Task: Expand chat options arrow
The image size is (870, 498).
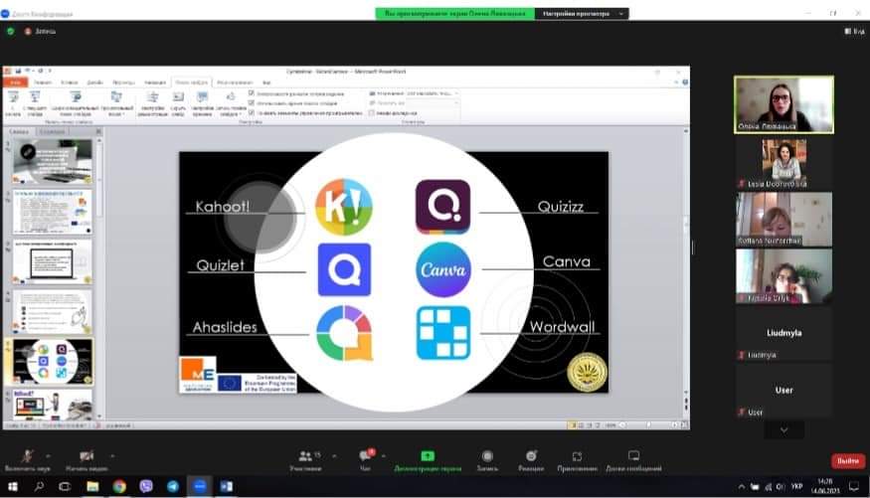Action: [x=384, y=456]
